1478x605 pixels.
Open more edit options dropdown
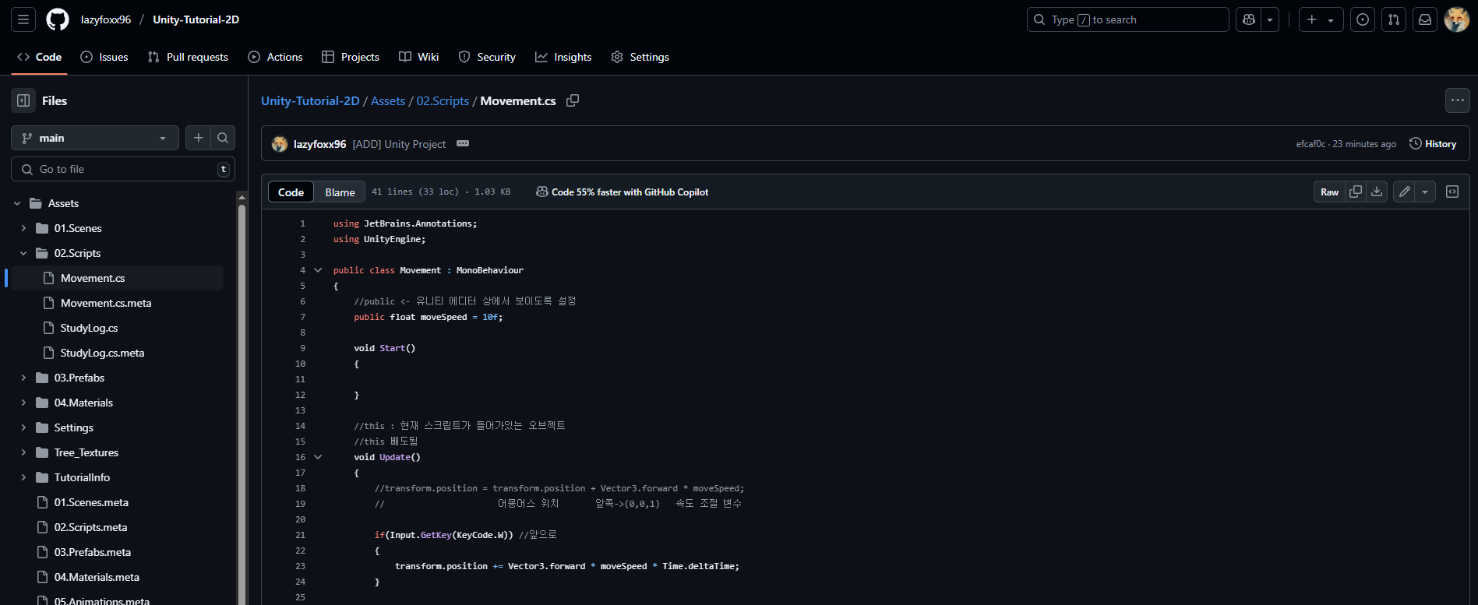point(1425,192)
